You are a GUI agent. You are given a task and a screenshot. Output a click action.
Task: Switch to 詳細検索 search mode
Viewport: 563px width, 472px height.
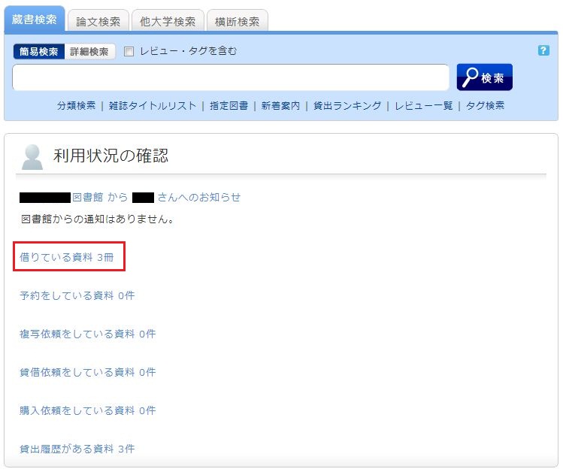pos(89,52)
